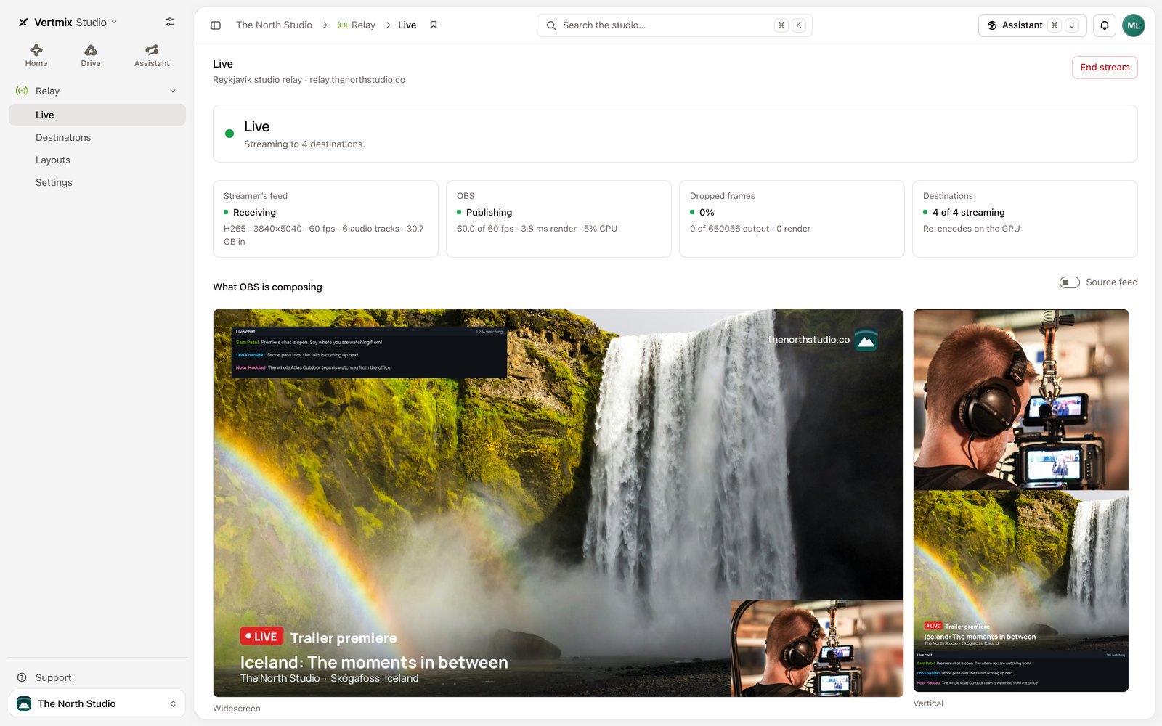Open Settings in the Relay sidebar
Screen dimensions: 1162x726
(97, 182)
